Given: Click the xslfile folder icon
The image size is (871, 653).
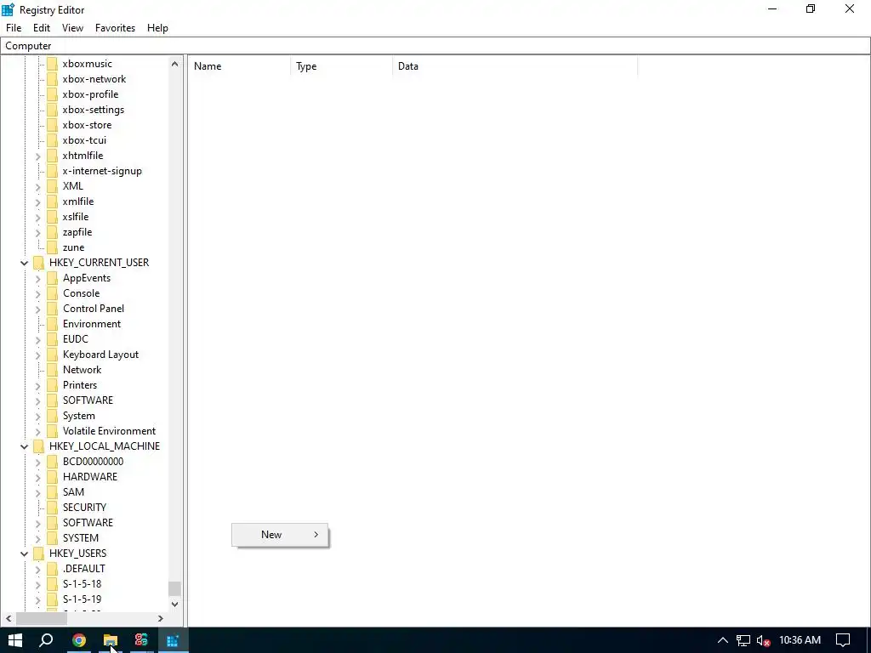Looking at the screenshot, I should (52, 217).
